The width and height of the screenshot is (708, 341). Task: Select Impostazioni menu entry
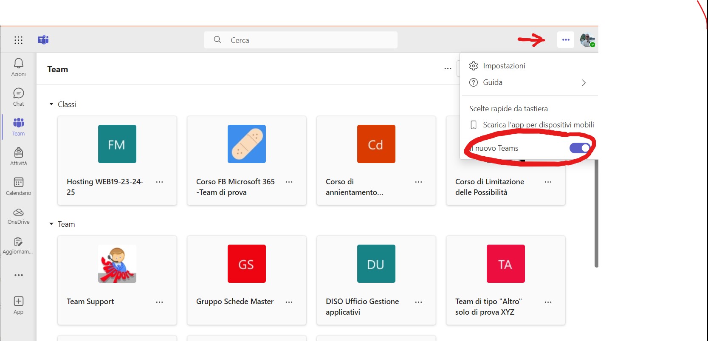click(529, 66)
